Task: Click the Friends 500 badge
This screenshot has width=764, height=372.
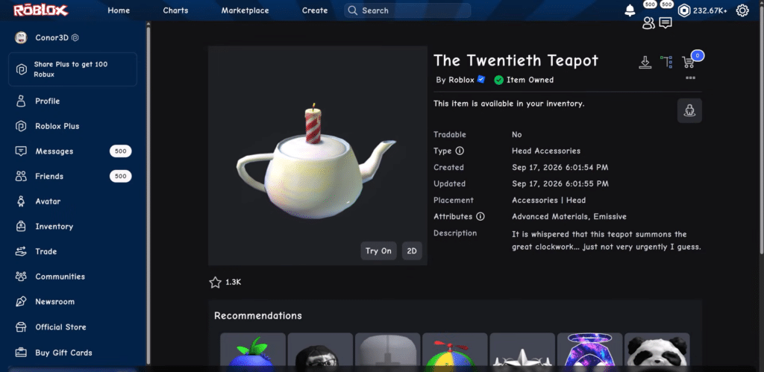Action: pyautogui.click(x=120, y=176)
